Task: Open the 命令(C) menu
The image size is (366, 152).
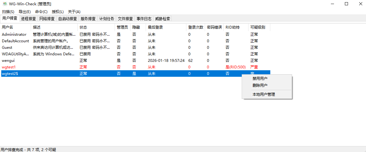Action: (x=41, y=12)
